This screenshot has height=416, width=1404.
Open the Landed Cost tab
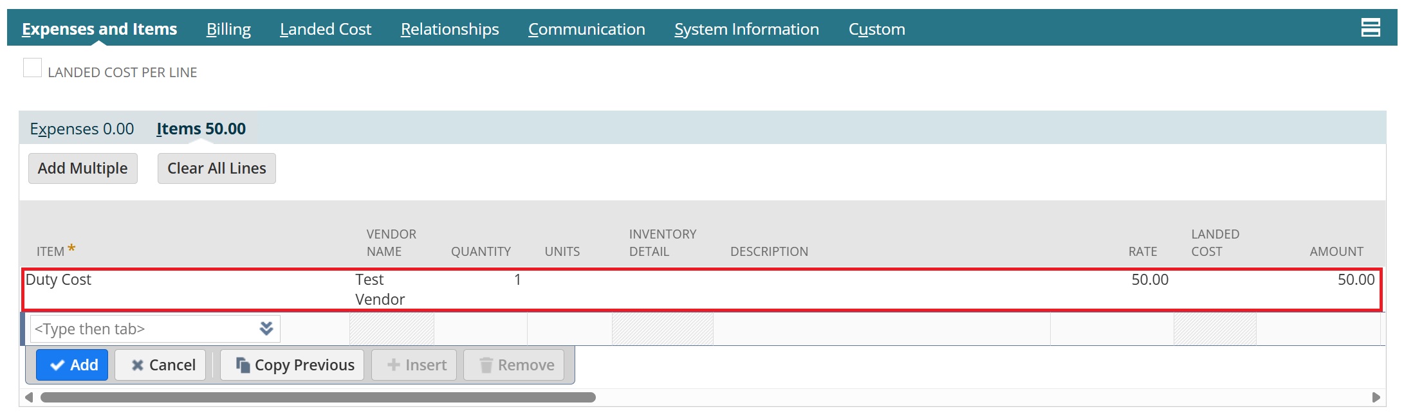(x=326, y=29)
